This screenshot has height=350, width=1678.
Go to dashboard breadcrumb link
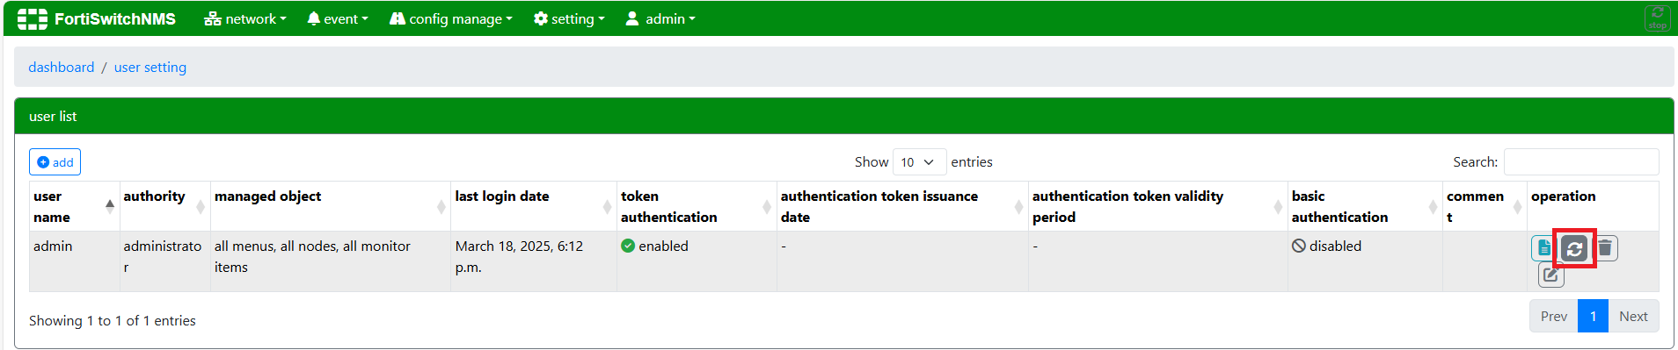tap(62, 68)
